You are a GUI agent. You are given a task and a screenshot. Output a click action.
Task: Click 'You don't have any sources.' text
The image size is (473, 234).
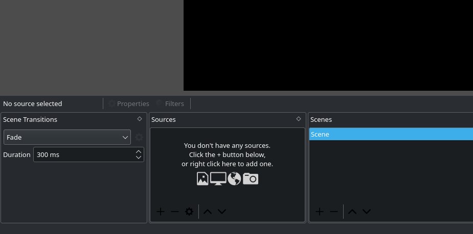pyautogui.click(x=227, y=146)
